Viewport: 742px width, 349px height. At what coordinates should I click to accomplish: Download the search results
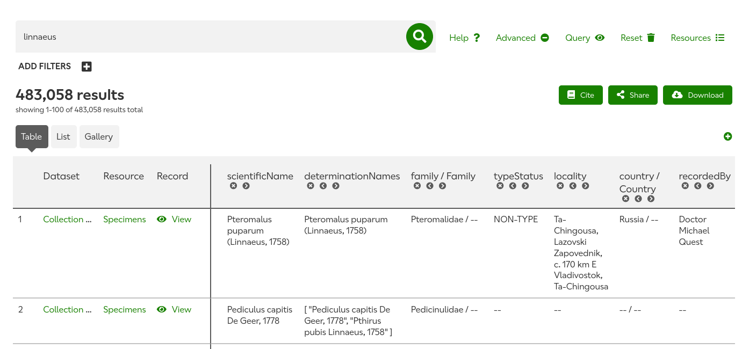click(697, 95)
